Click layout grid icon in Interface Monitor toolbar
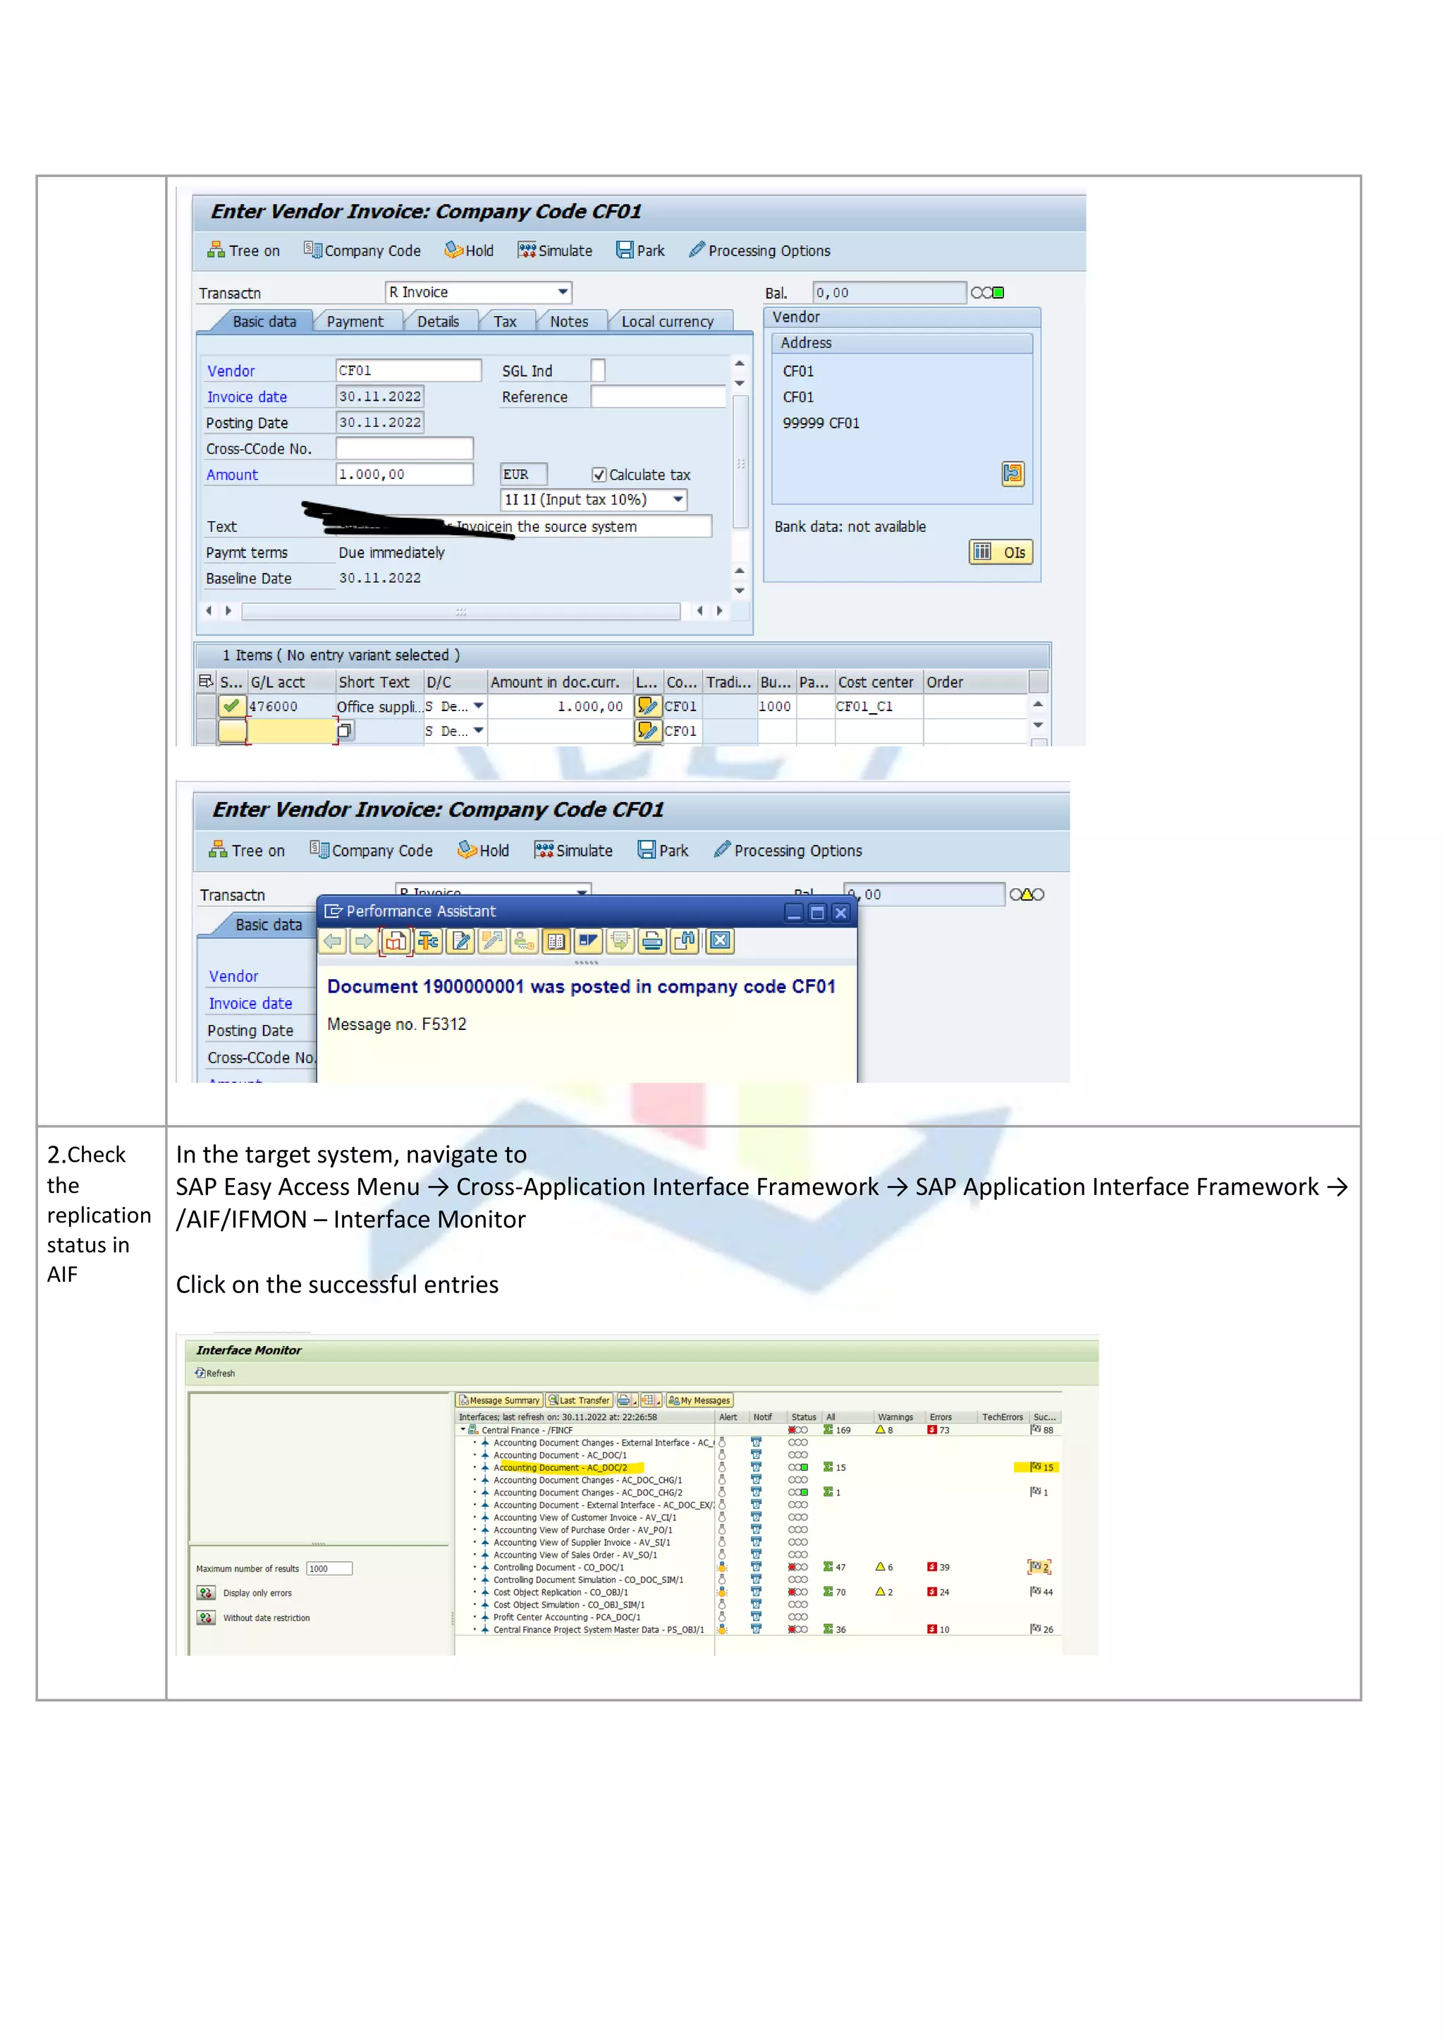Image resolution: width=1444 pixels, height=2043 pixels. point(648,1400)
